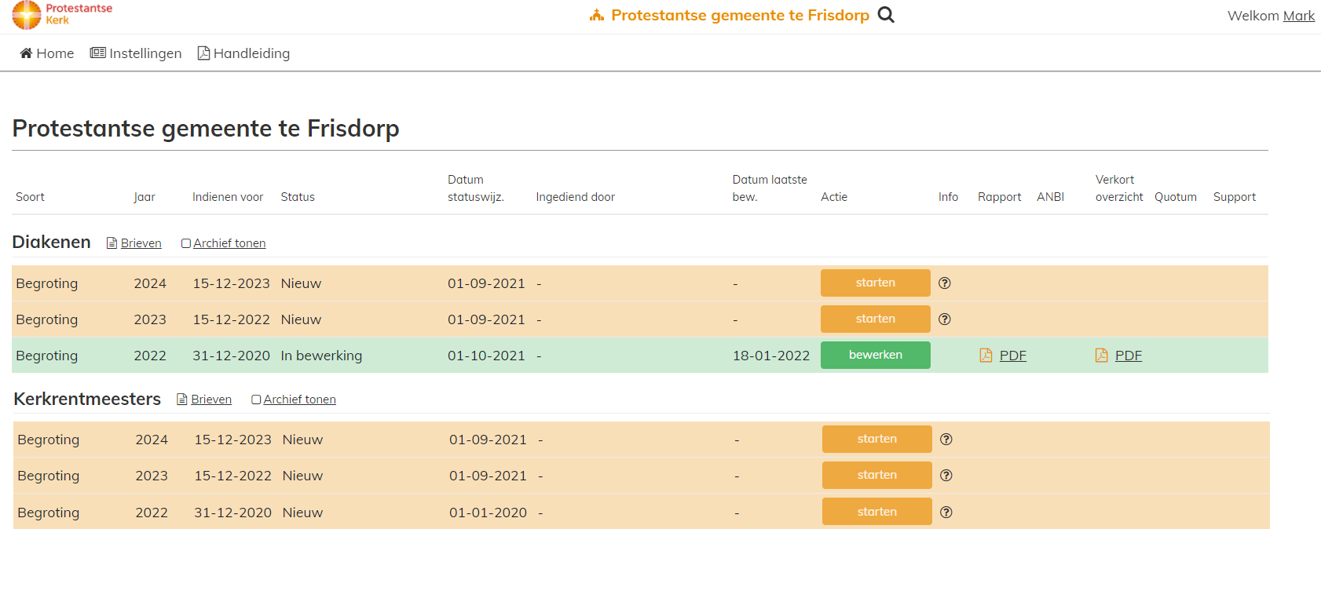Open Brieven link next to Diakenen
This screenshot has height=602, width=1321.
(141, 243)
